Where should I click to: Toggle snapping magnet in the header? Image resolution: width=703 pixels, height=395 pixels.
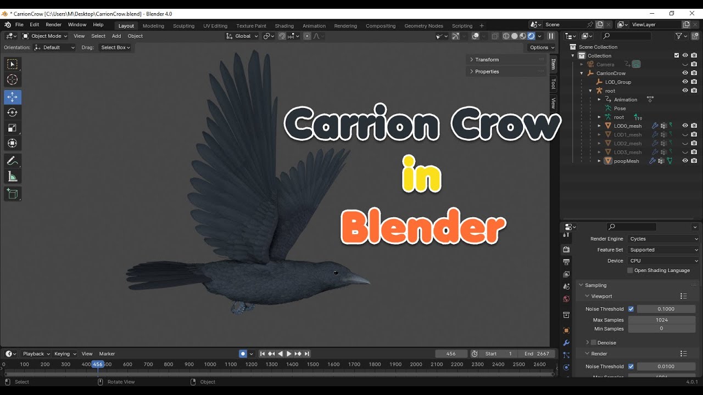282,36
